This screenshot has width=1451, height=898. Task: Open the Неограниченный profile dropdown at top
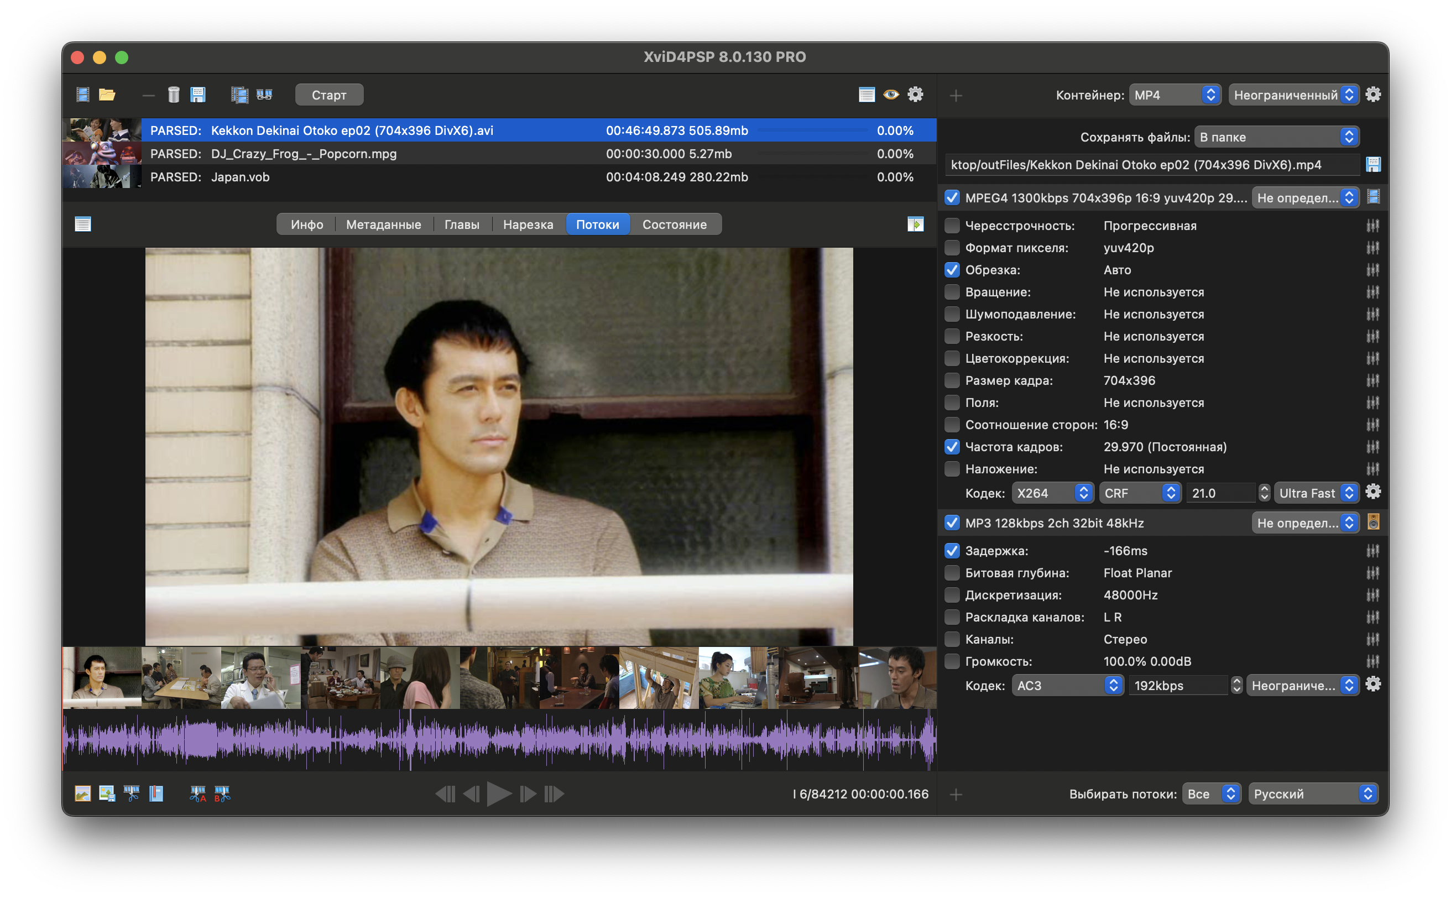[x=1293, y=95]
